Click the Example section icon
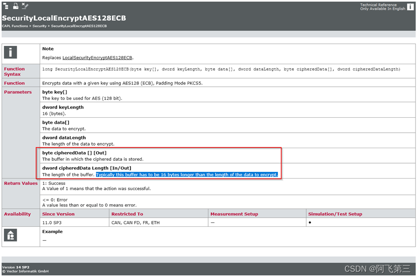The width and height of the screenshot is (418, 278). (11, 235)
